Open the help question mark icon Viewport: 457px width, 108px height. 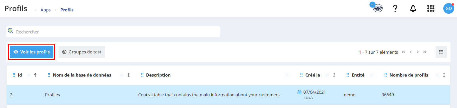pos(395,9)
